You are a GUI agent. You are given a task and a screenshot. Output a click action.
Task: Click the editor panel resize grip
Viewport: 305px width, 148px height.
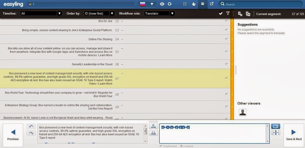coord(153,122)
